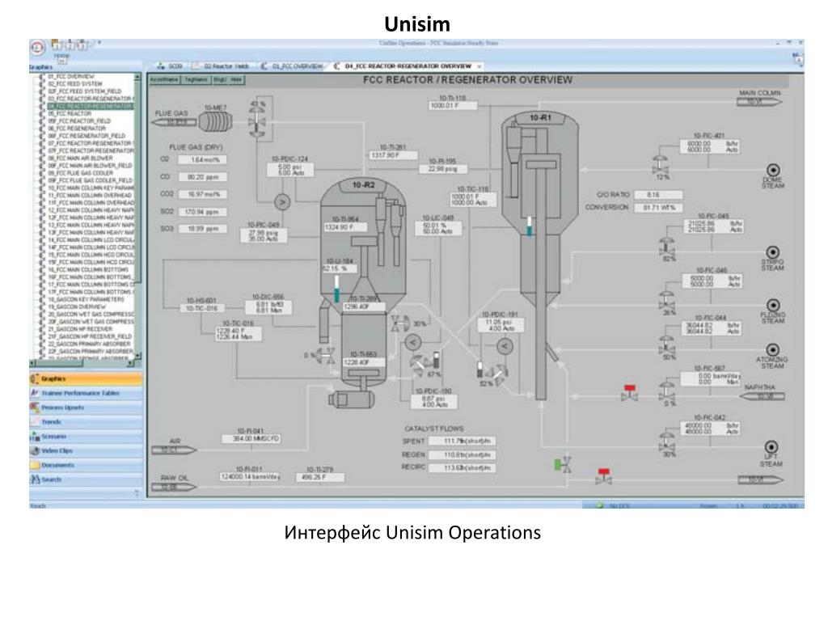The image size is (828, 621).
Task: Click the stripping steam control valve at 82%
Action: [667, 247]
